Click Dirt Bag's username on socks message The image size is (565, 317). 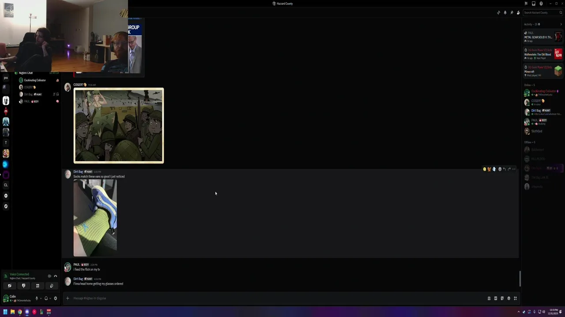point(78,172)
